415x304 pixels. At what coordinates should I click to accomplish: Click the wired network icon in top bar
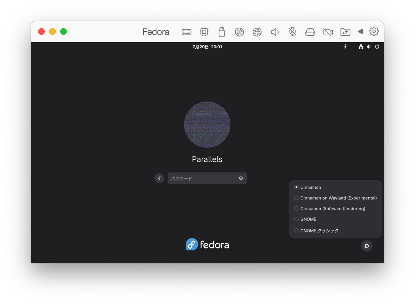(x=361, y=47)
